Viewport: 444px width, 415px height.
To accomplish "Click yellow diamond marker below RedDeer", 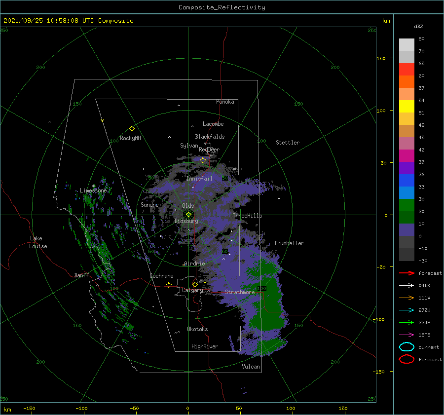I will 203,160.
